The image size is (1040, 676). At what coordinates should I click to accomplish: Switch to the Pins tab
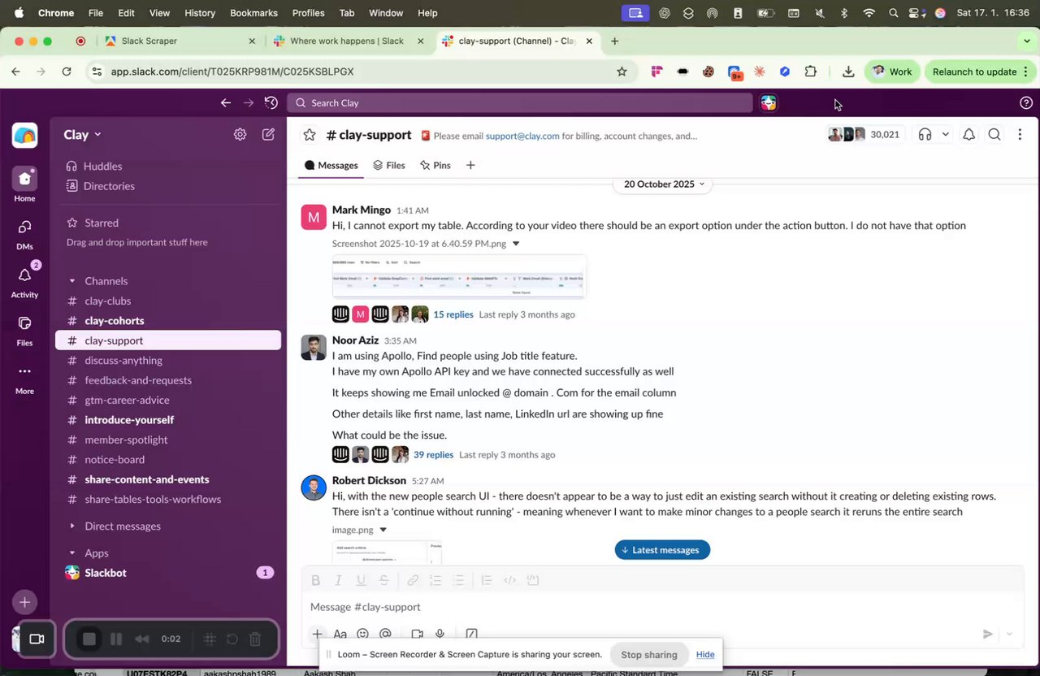coord(435,165)
